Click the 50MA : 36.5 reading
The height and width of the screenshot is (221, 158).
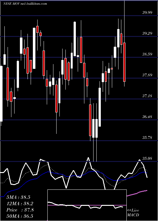pyautogui.click(x=20, y=216)
